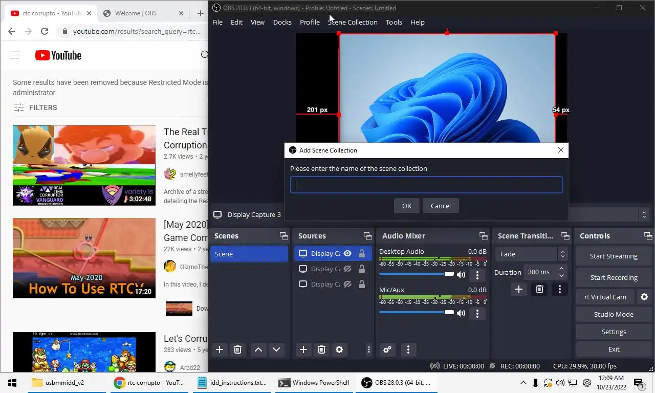
Task: Open the File menu
Action: point(217,22)
